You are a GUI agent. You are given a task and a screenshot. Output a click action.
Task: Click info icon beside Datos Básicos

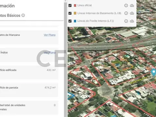pyautogui.click(x=23, y=15)
